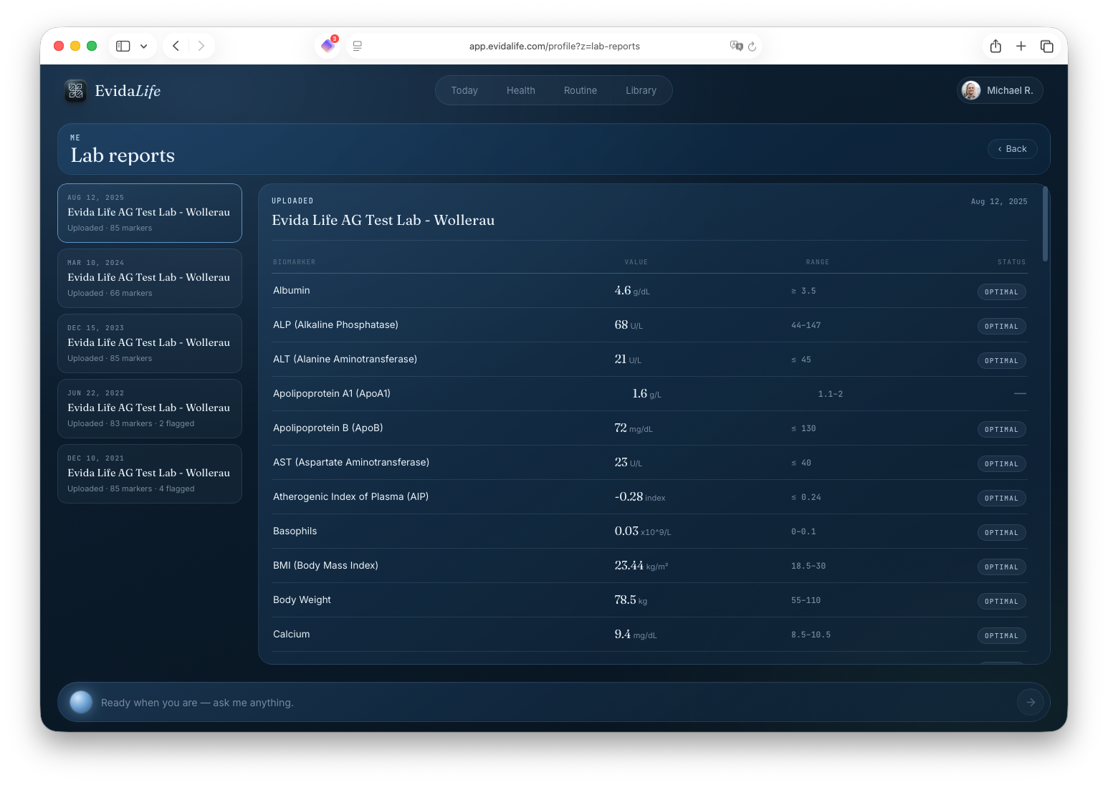Click the browser forward arrow

[201, 46]
